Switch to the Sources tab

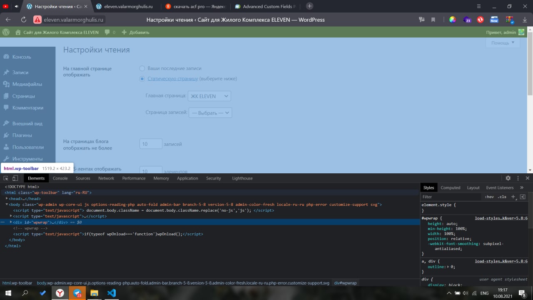[83, 178]
